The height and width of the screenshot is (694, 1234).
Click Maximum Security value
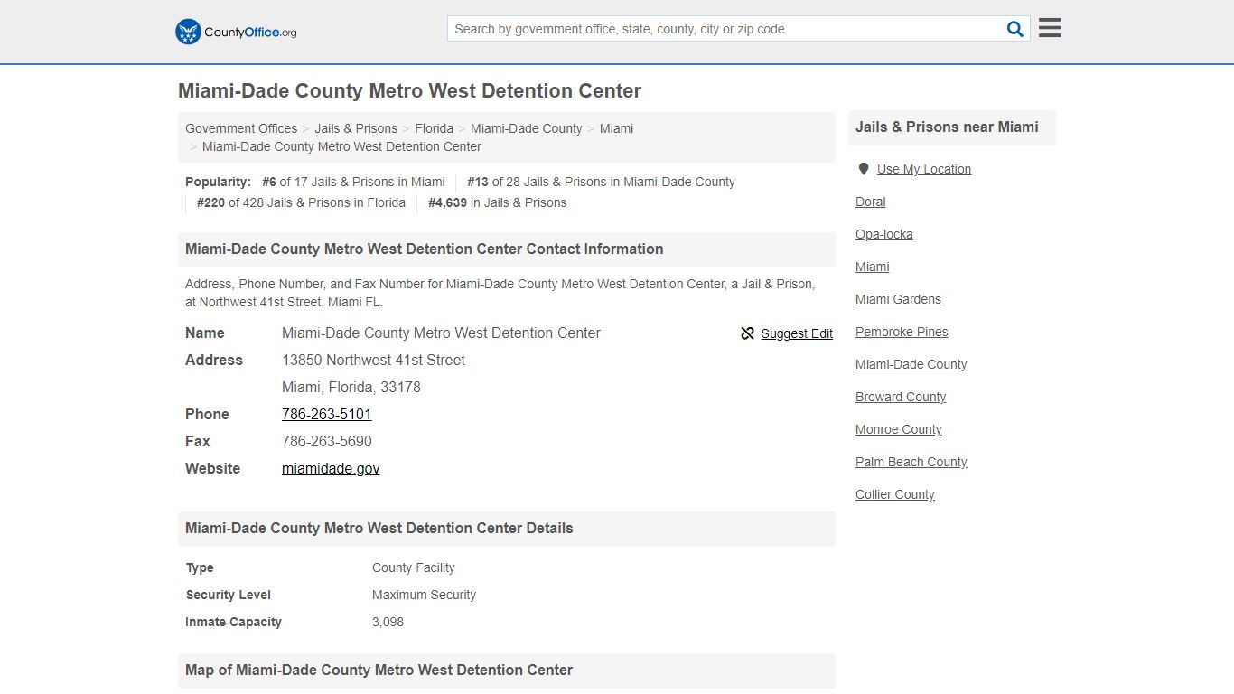pos(424,595)
